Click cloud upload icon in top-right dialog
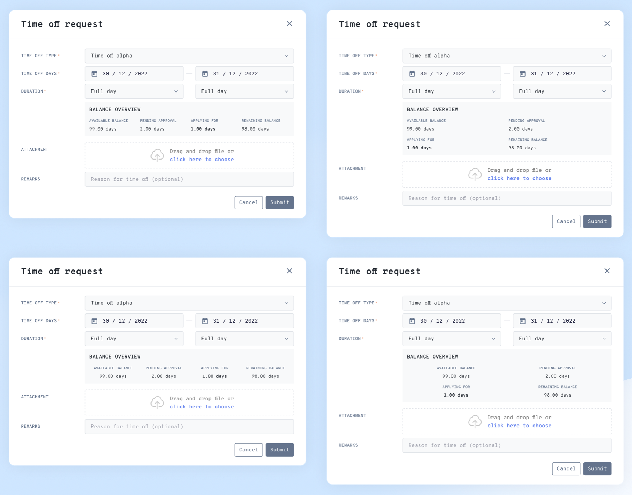This screenshot has width=632, height=495. click(x=475, y=174)
